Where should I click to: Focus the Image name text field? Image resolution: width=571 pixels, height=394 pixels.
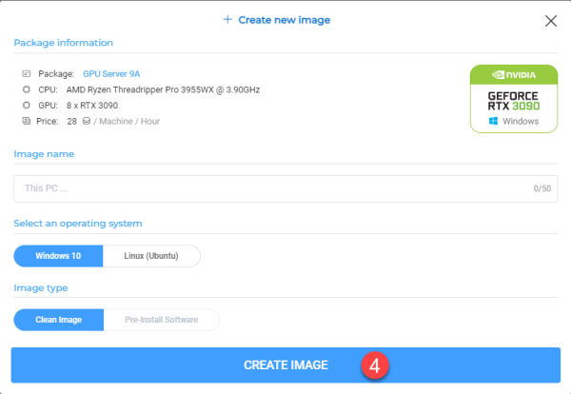coord(266,188)
